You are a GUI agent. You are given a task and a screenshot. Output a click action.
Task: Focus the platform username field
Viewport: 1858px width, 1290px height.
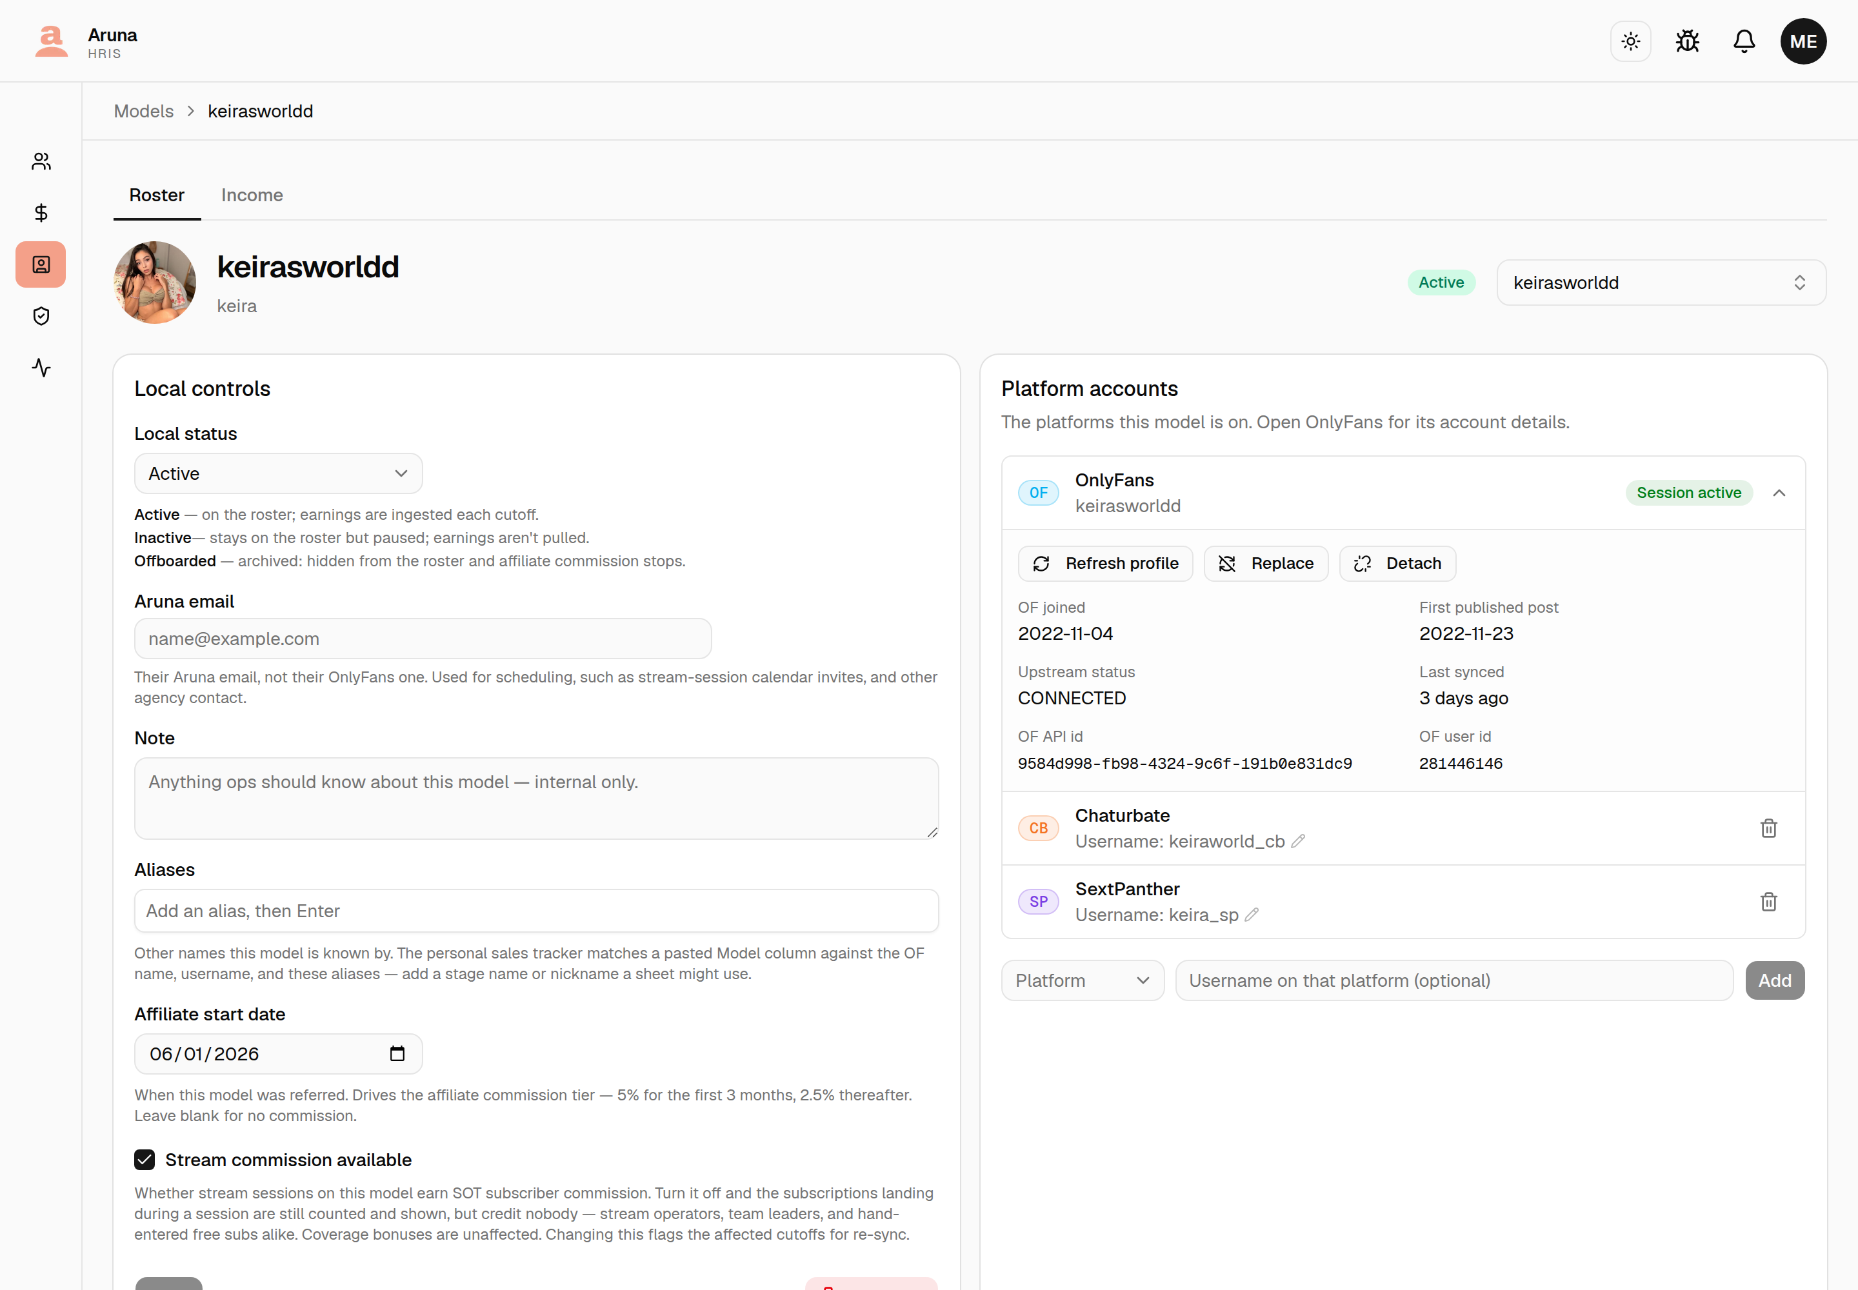(x=1453, y=981)
